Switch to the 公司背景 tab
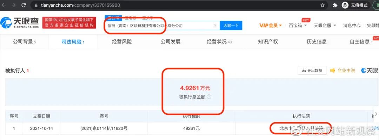 click(x=24, y=42)
